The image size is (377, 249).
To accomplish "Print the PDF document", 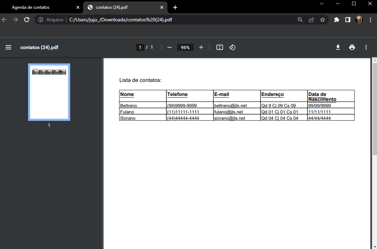I will pyautogui.click(x=352, y=47).
